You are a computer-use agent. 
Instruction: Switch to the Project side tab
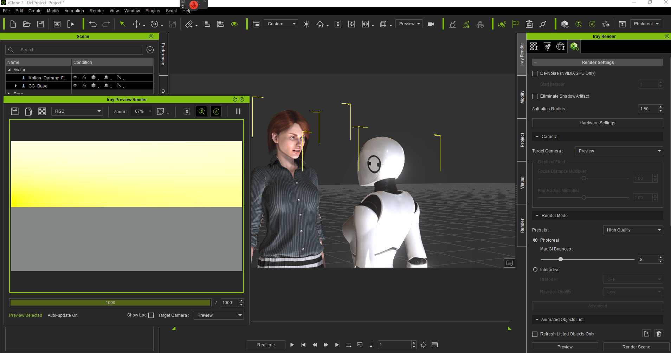[522, 140]
